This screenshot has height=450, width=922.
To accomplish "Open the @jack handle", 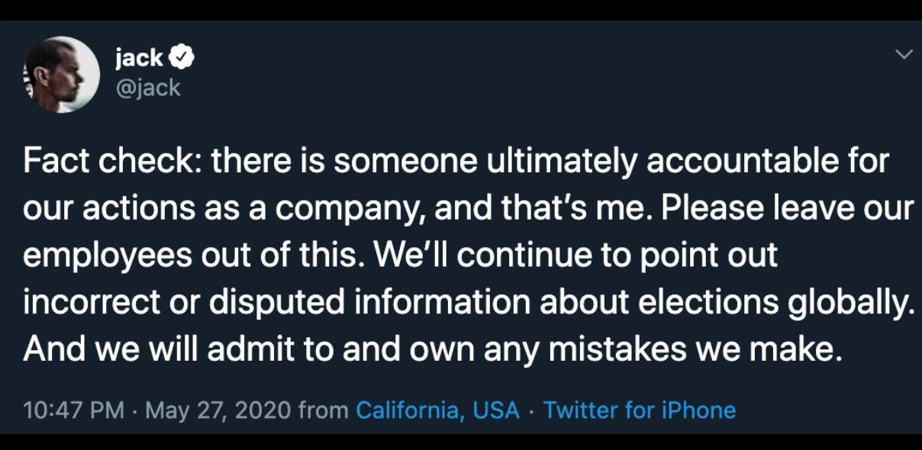I will point(147,87).
